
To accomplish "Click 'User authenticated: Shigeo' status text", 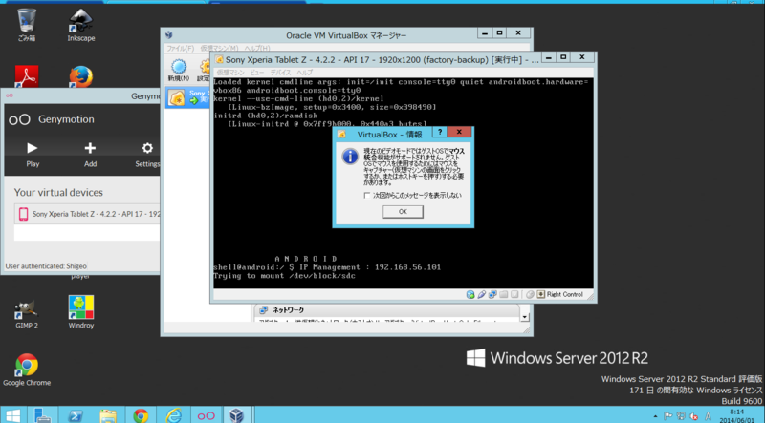I will [46, 266].
